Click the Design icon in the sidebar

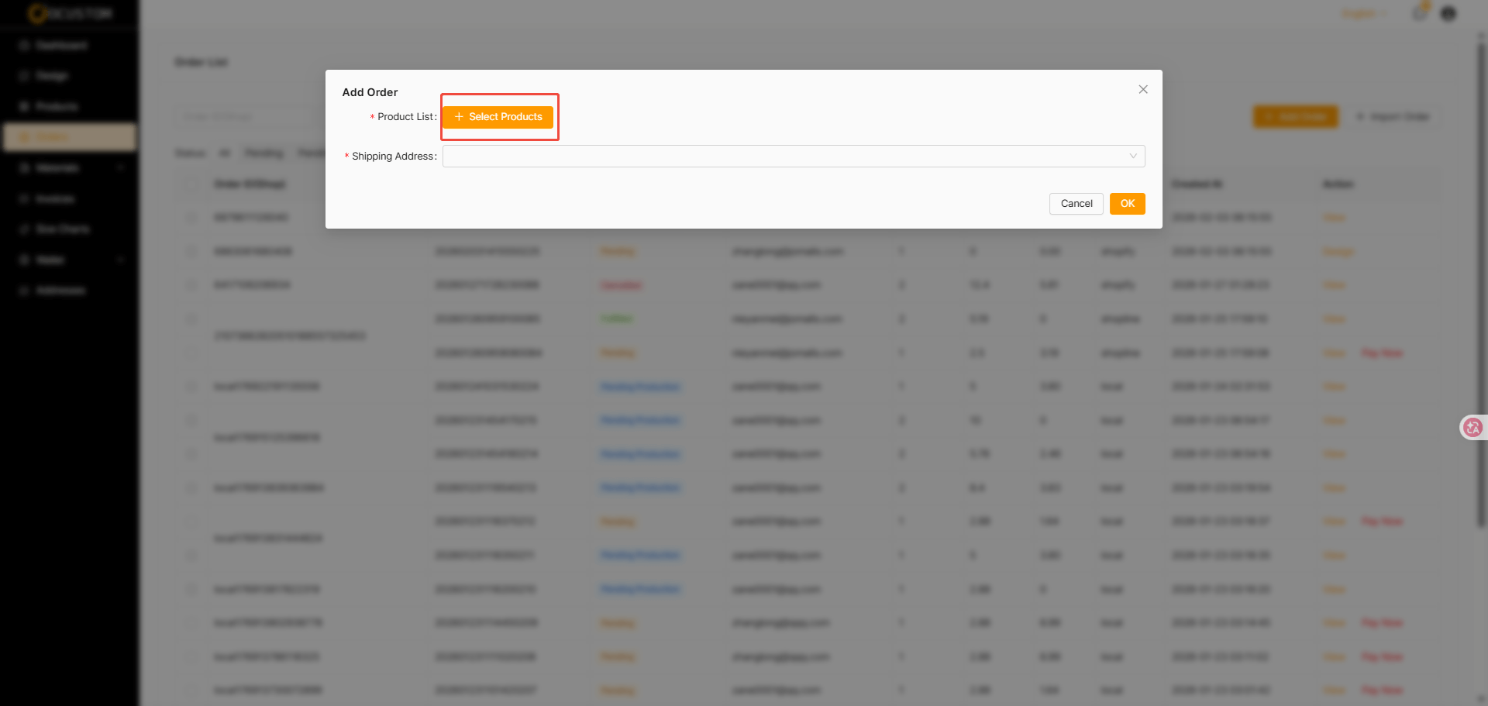coord(24,76)
